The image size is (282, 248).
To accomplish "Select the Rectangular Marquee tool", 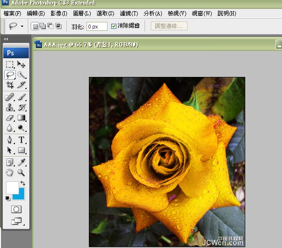I will [x=10, y=64].
